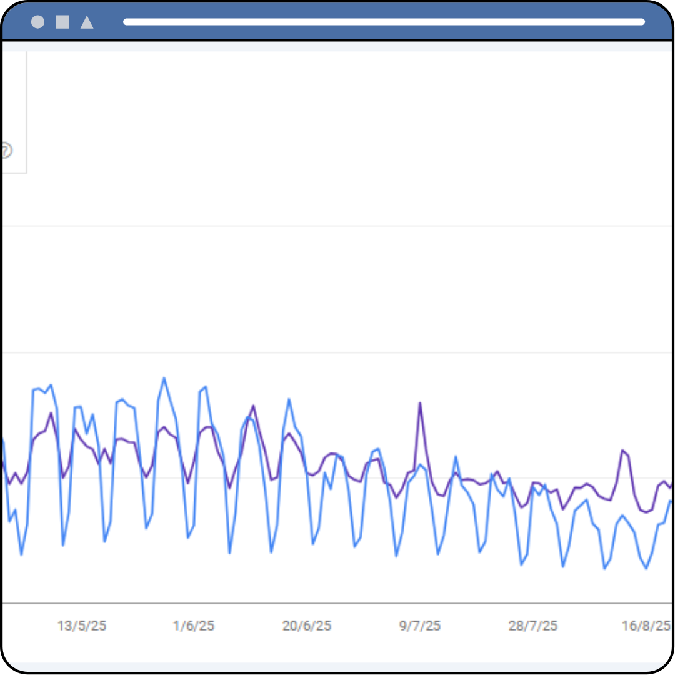The width and height of the screenshot is (675, 675).
Task: Click the purple peak between 1/6/25 and 20/6/25
Action: coord(253,406)
